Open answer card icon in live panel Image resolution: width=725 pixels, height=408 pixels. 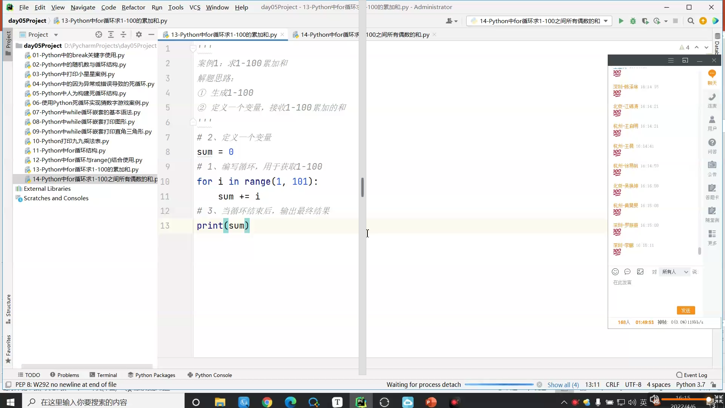pyautogui.click(x=712, y=192)
